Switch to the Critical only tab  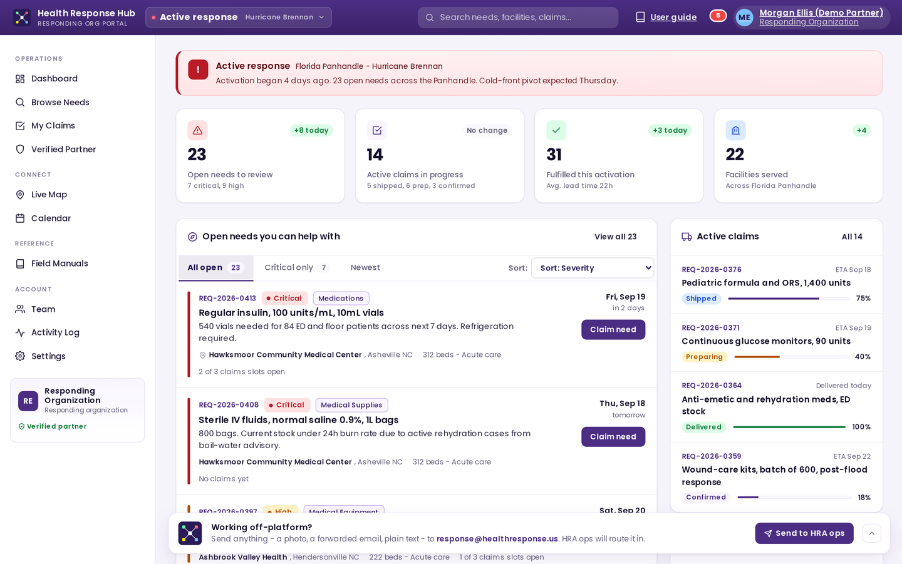coord(296,268)
